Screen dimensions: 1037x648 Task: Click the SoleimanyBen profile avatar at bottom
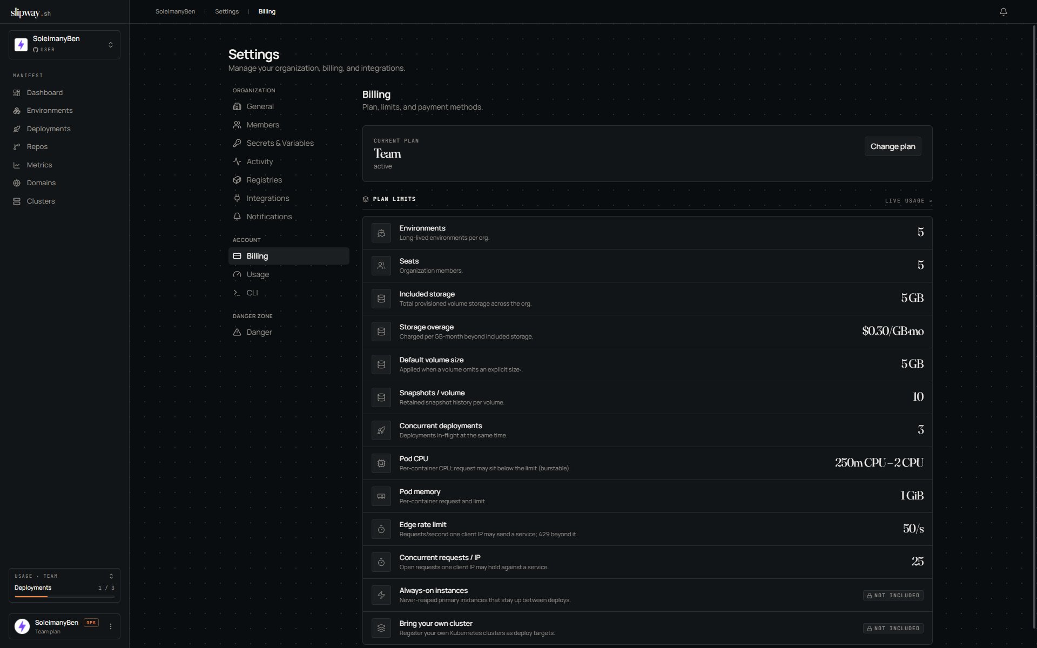click(22, 626)
